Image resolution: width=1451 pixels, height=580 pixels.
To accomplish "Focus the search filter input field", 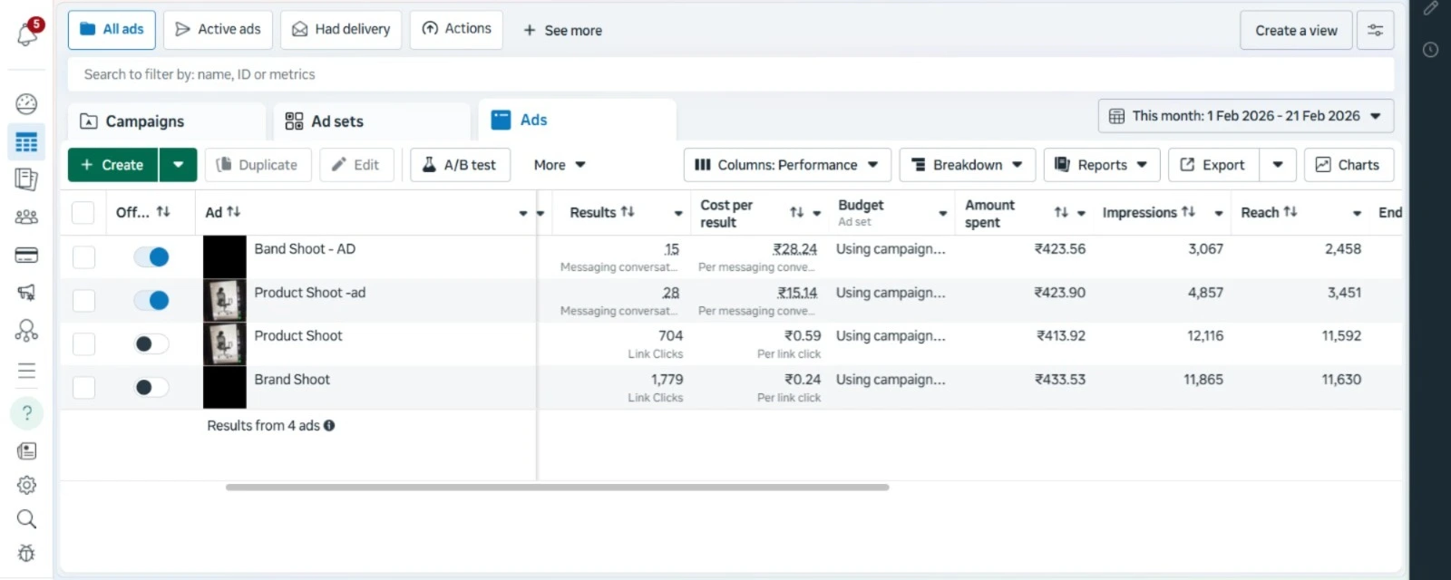I will click(x=731, y=74).
